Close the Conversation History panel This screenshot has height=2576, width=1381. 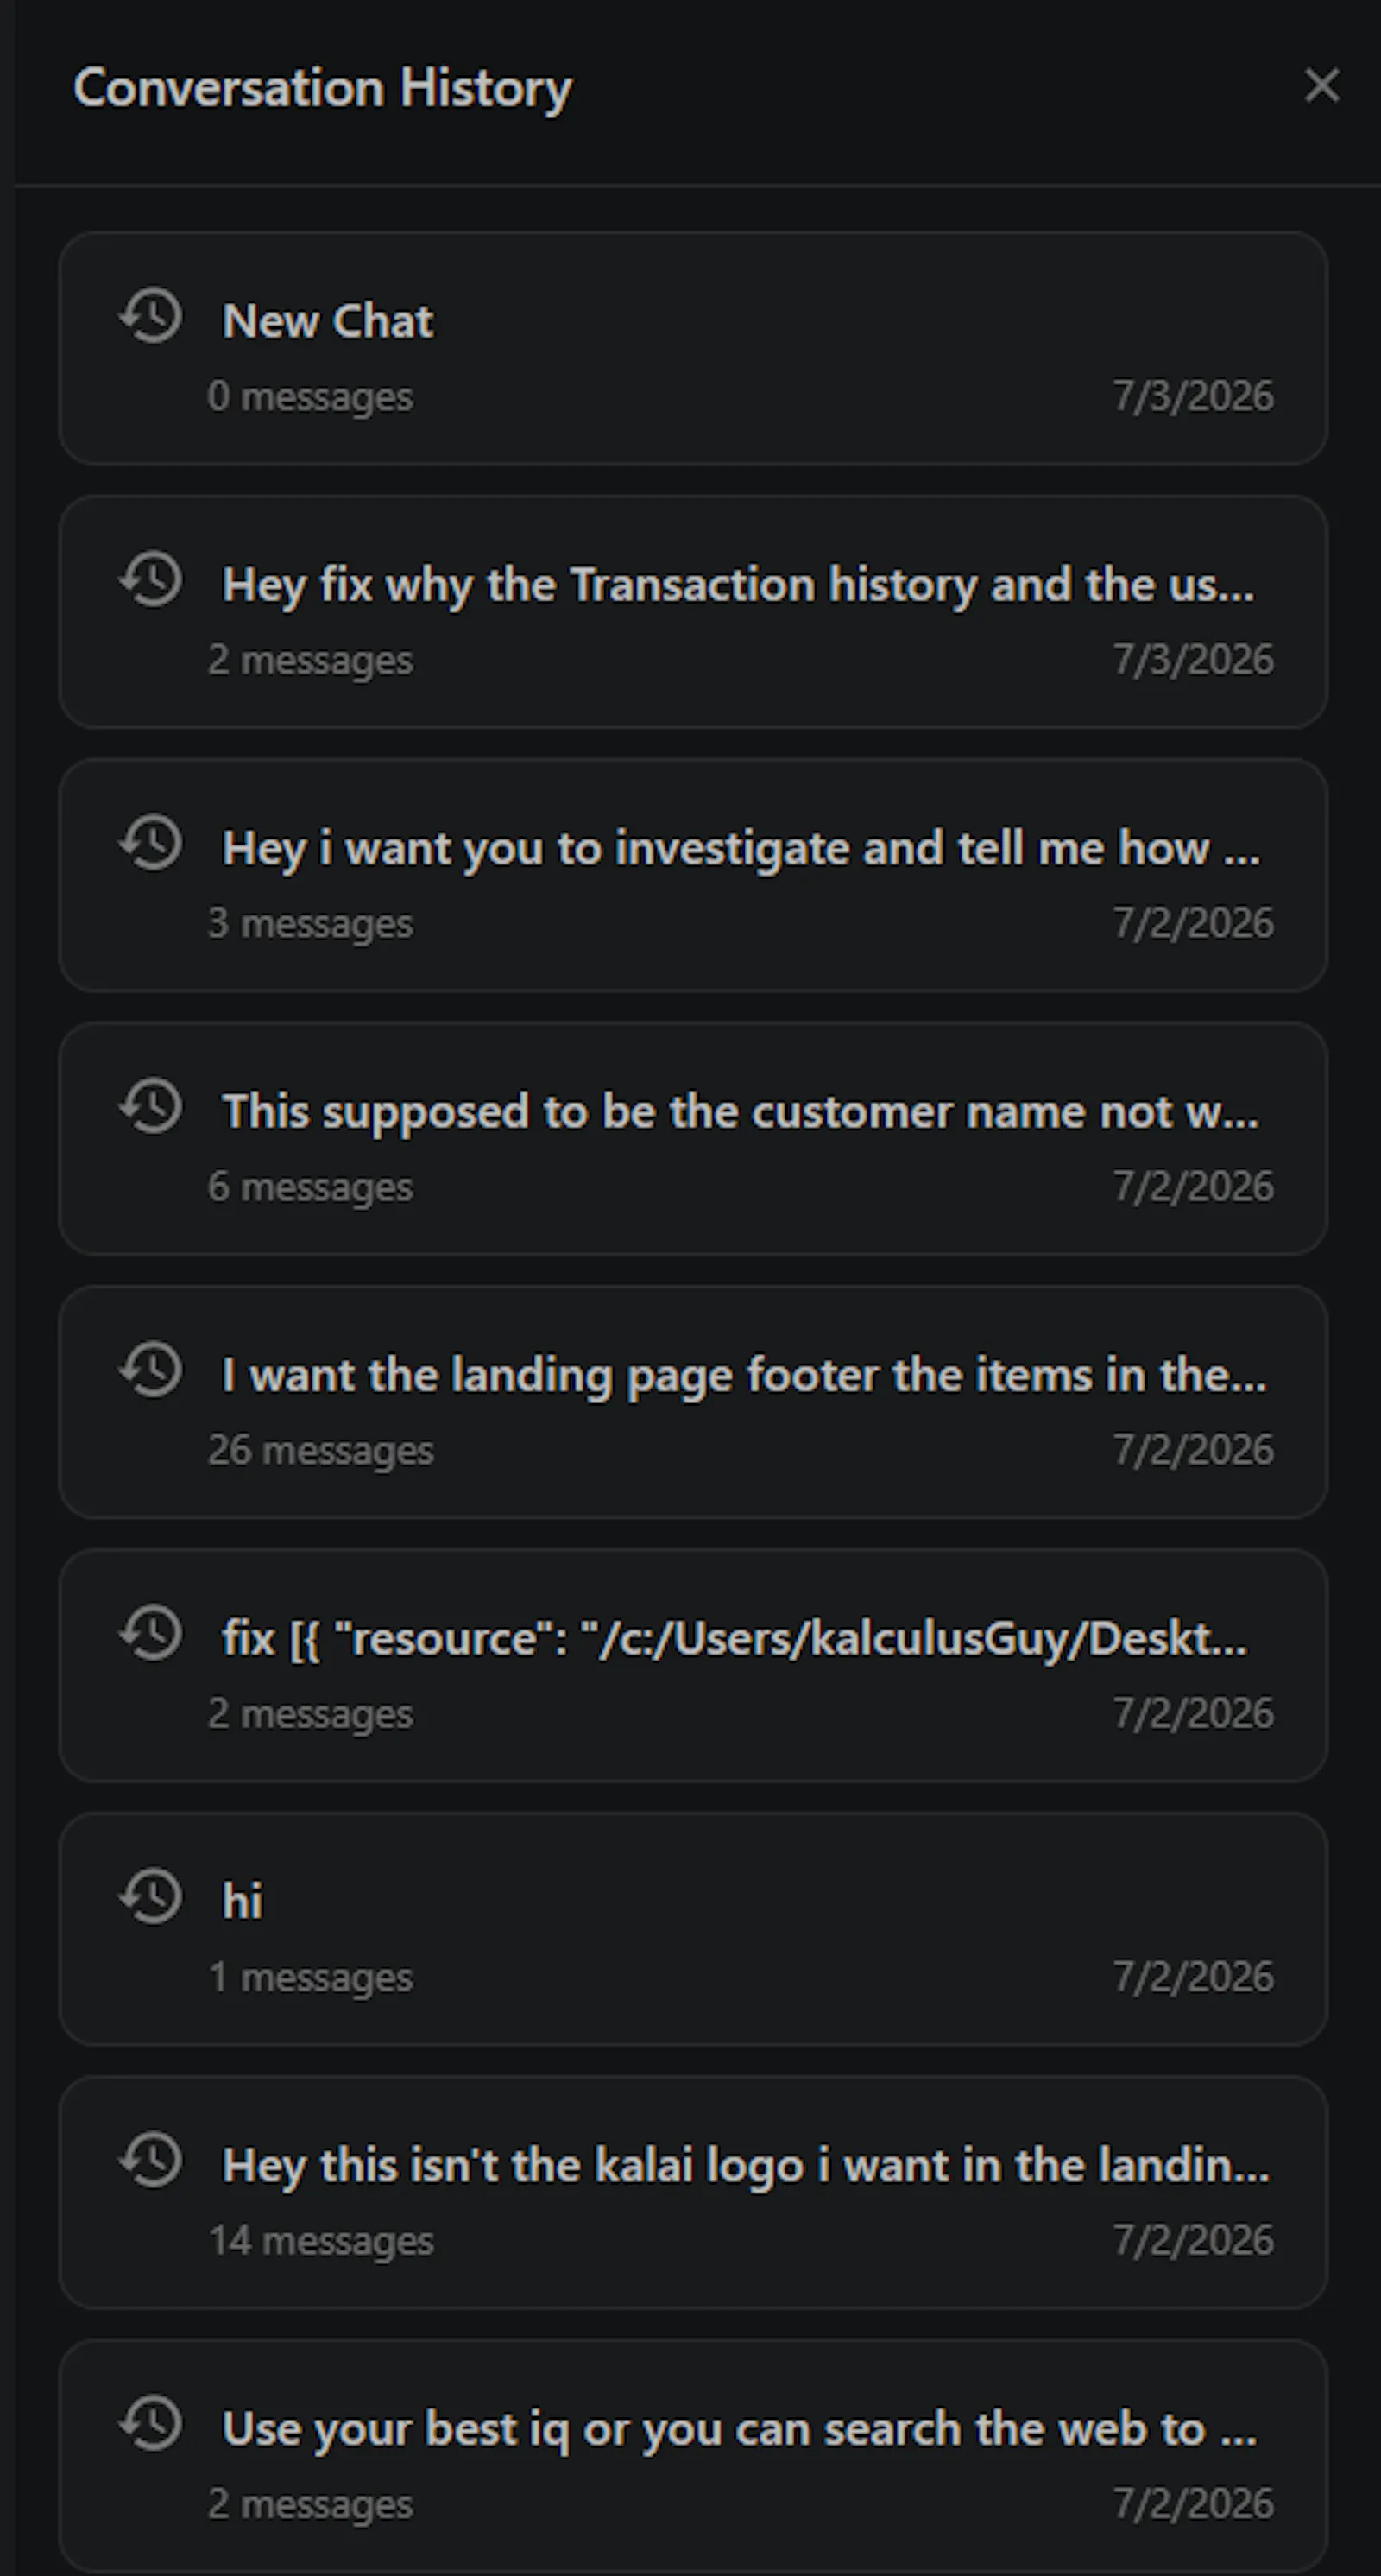pos(1321,86)
